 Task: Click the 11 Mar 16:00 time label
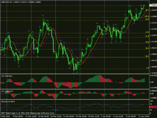coord(31,116)
